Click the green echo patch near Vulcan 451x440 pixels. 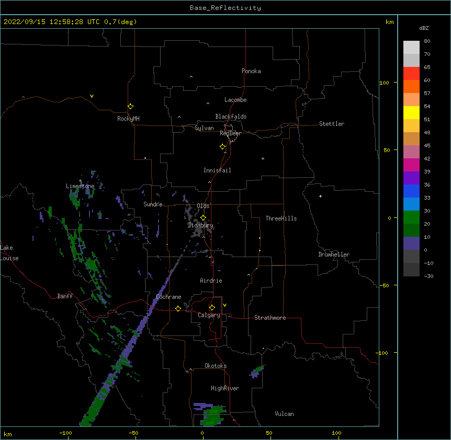(x=212, y=414)
